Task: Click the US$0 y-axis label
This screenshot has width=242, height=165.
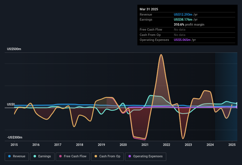Action: point(11,104)
